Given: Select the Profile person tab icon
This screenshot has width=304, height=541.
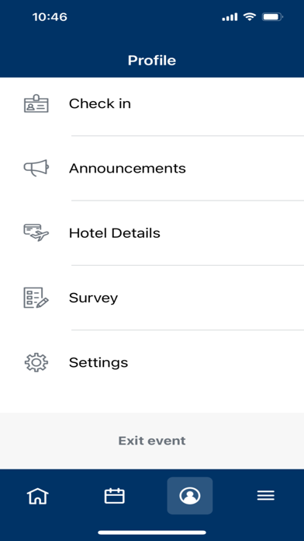Looking at the screenshot, I should click(190, 496).
